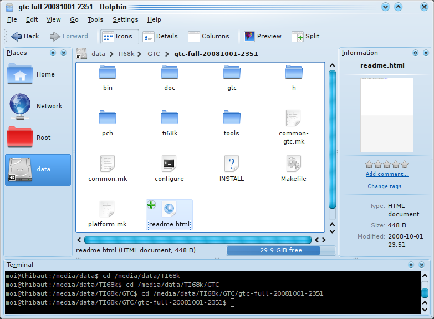Screen dimensions: 434x319
Task: Click the file view scroll-up arrow
Action: click(x=333, y=65)
